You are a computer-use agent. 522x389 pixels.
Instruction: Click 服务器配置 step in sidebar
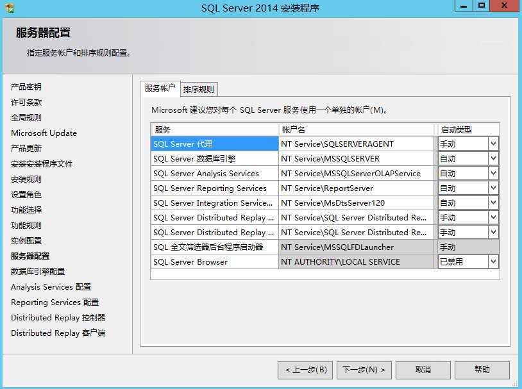(30, 256)
